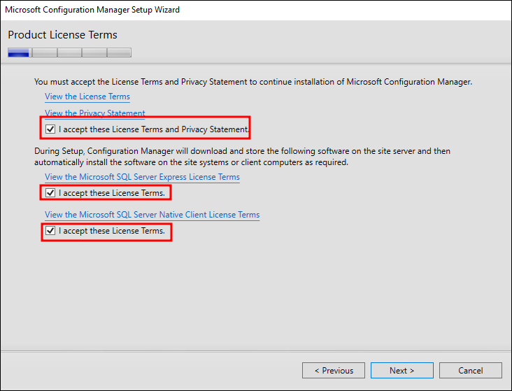This screenshot has height=391, width=512.
Task: Check the License Terms and Privacy Statement box
Action: (x=50, y=129)
